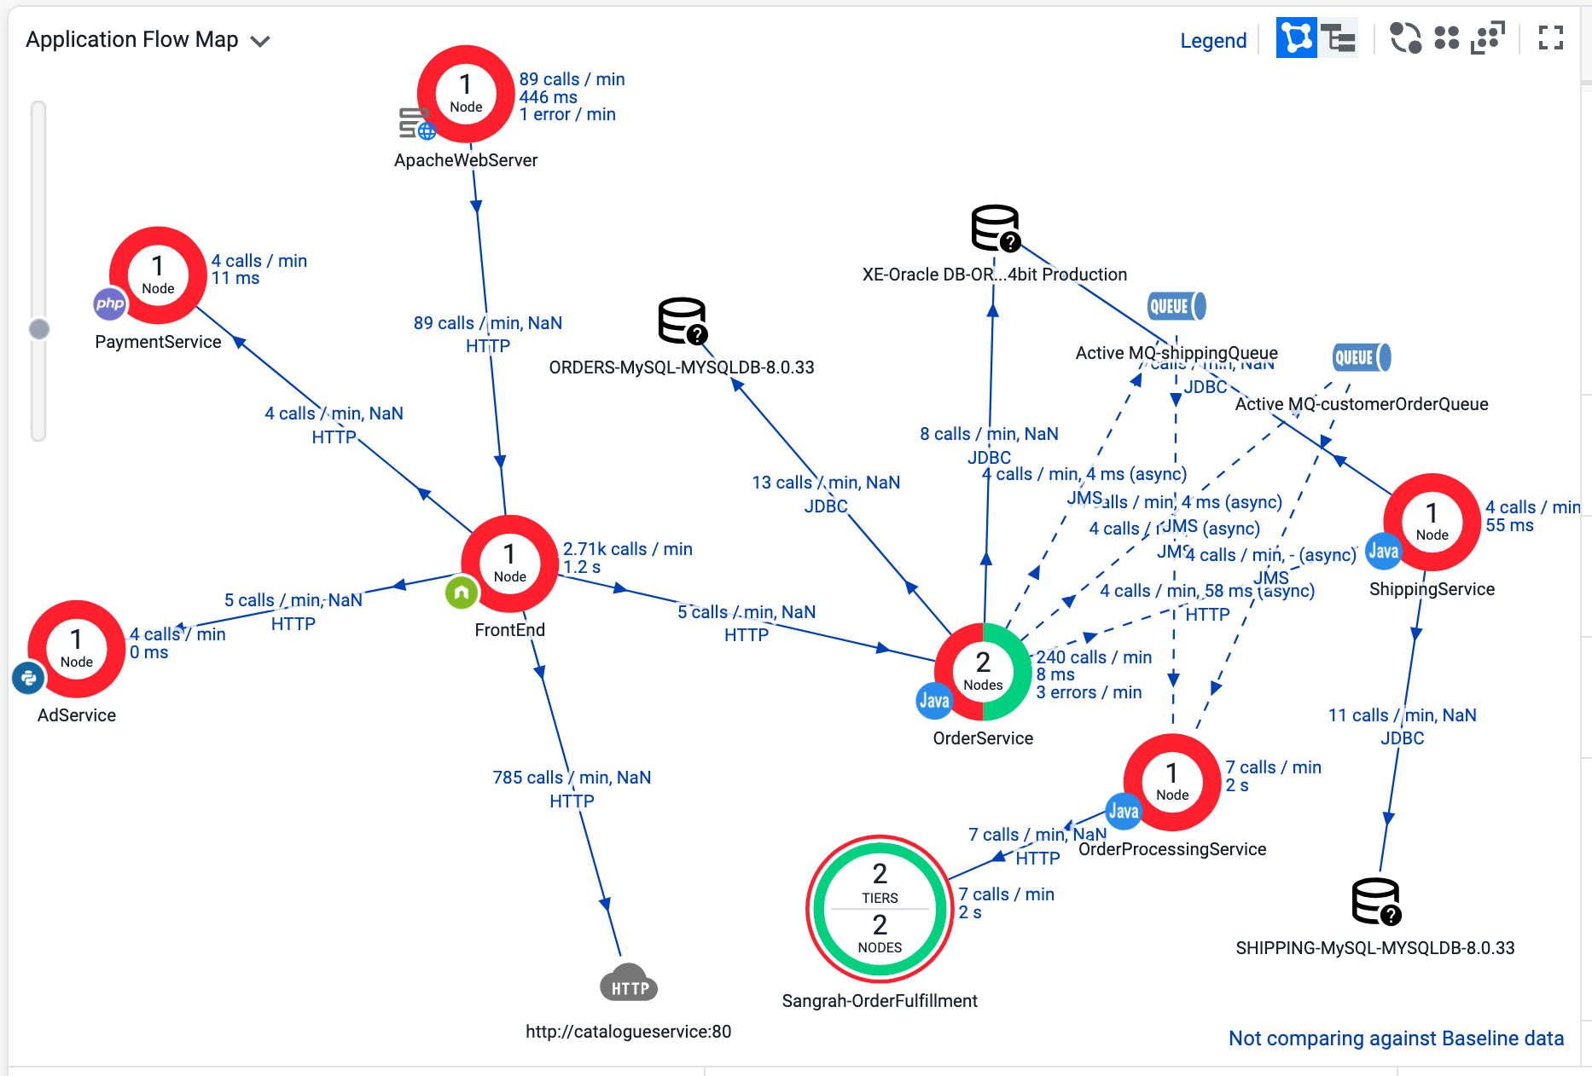Select the ShippingService node circle
This screenshot has width=1592, height=1076.
tap(1432, 522)
